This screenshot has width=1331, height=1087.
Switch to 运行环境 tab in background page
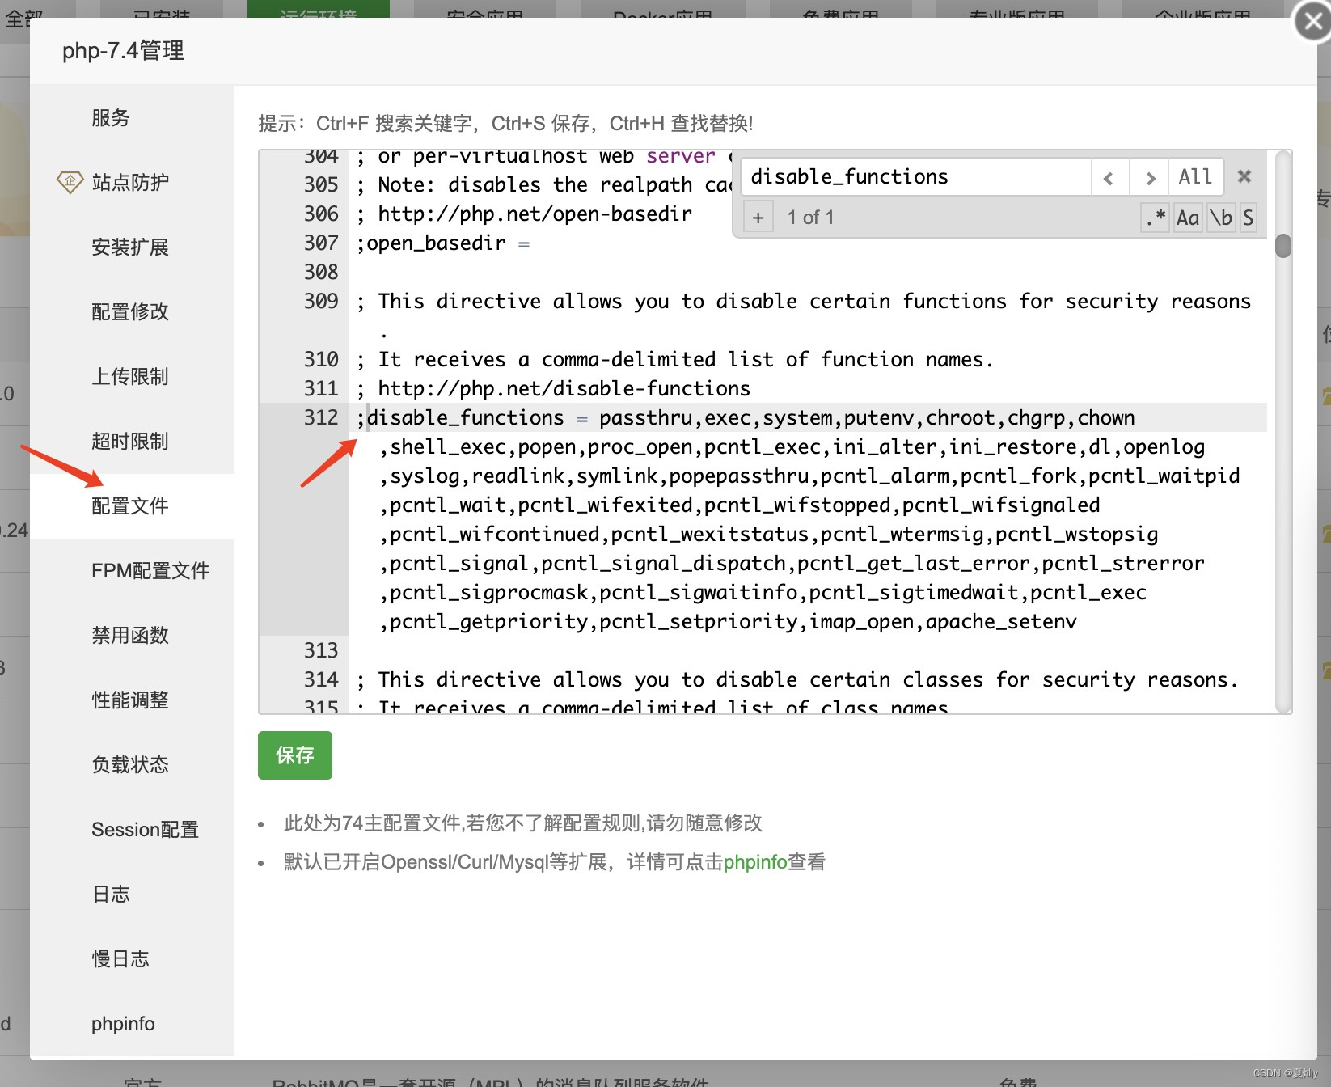pyautogui.click(x=319, y=9)
